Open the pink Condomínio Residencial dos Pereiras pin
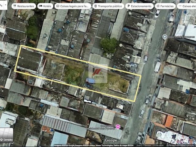This screenshot has height=147, width=196. pos(118,127)
